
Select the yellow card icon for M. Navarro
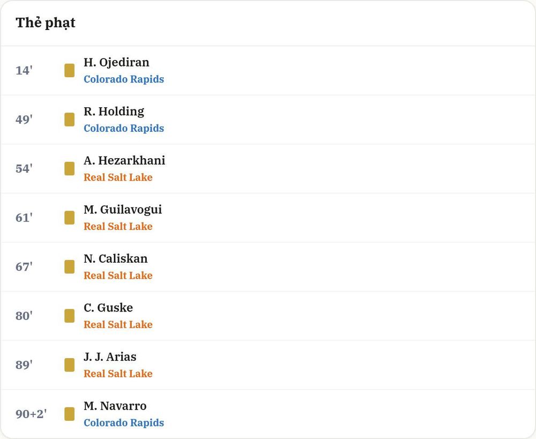pyautogui.click(x=69, y=414)
